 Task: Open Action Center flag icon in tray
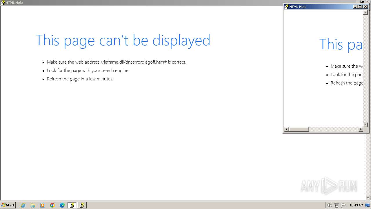(343, 205)
